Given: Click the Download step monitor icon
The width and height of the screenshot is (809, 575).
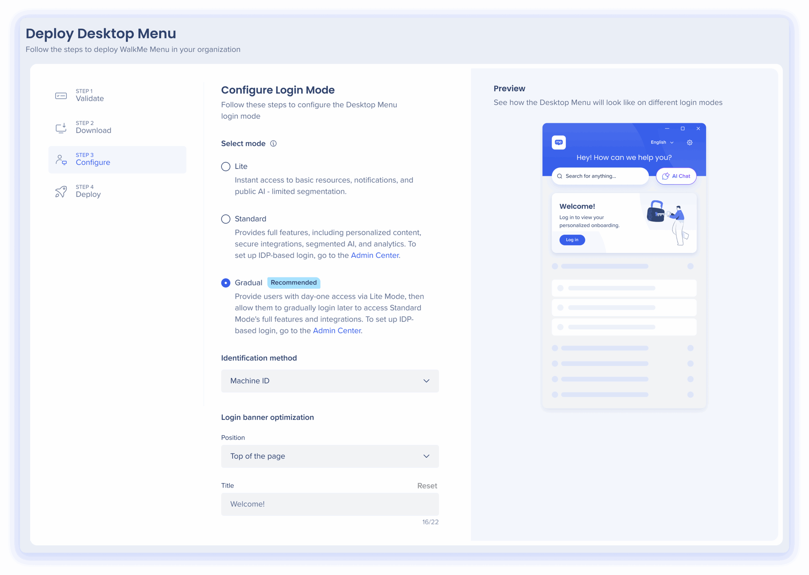Looking at the screenshot, I should 61,128.
